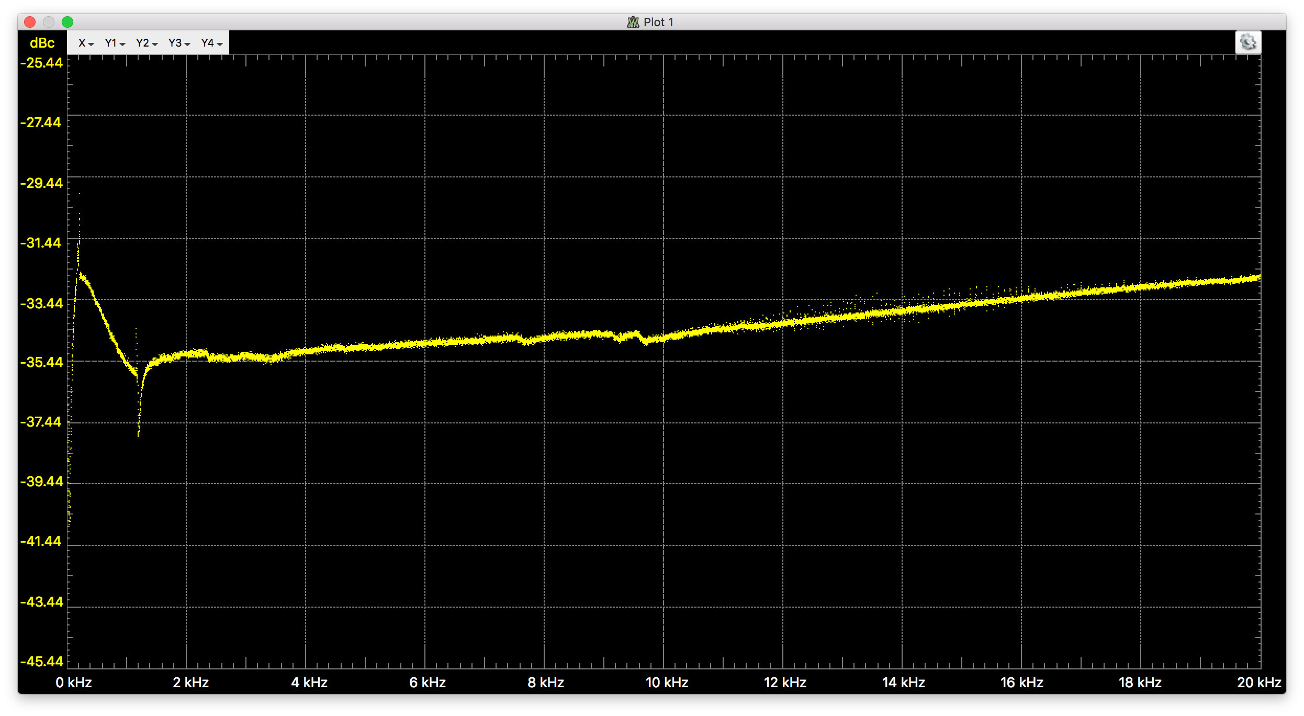Click the -35.44 gridline label

click(41, 362)
